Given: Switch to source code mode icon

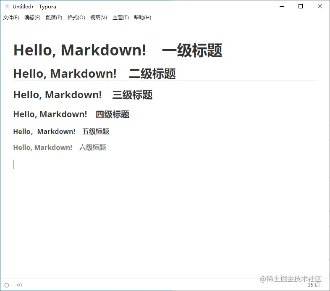Looking at the screenshot, I should [x=19, y=285].
